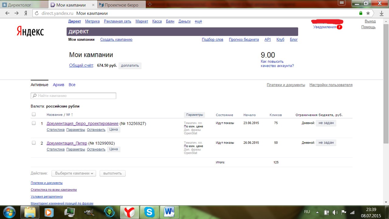Click the RU language indicator in tray
The height and width of the screenshot is (219, 389).
[307, 212]
